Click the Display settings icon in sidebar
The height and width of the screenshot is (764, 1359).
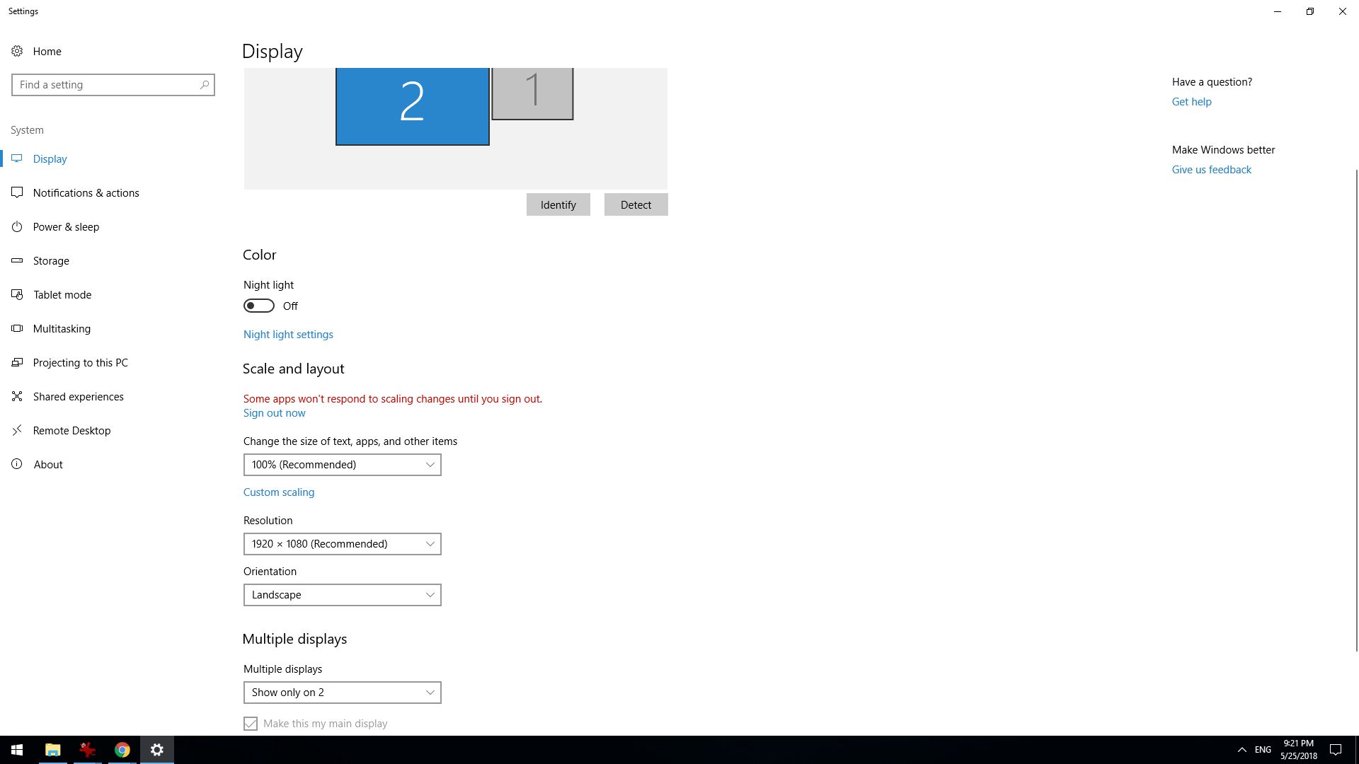click(17, 158)
